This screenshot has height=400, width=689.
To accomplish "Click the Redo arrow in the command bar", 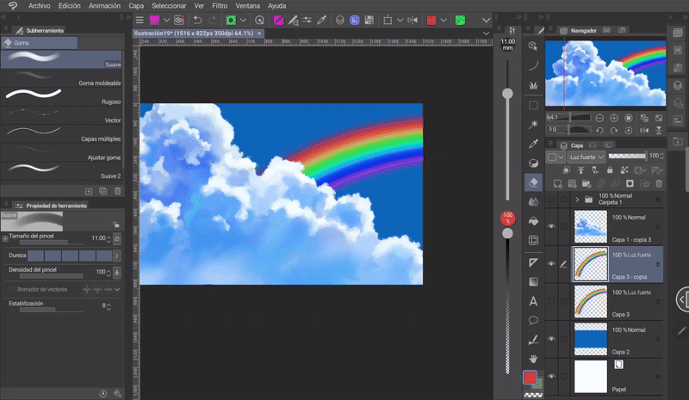I will (x=212, y=20).
